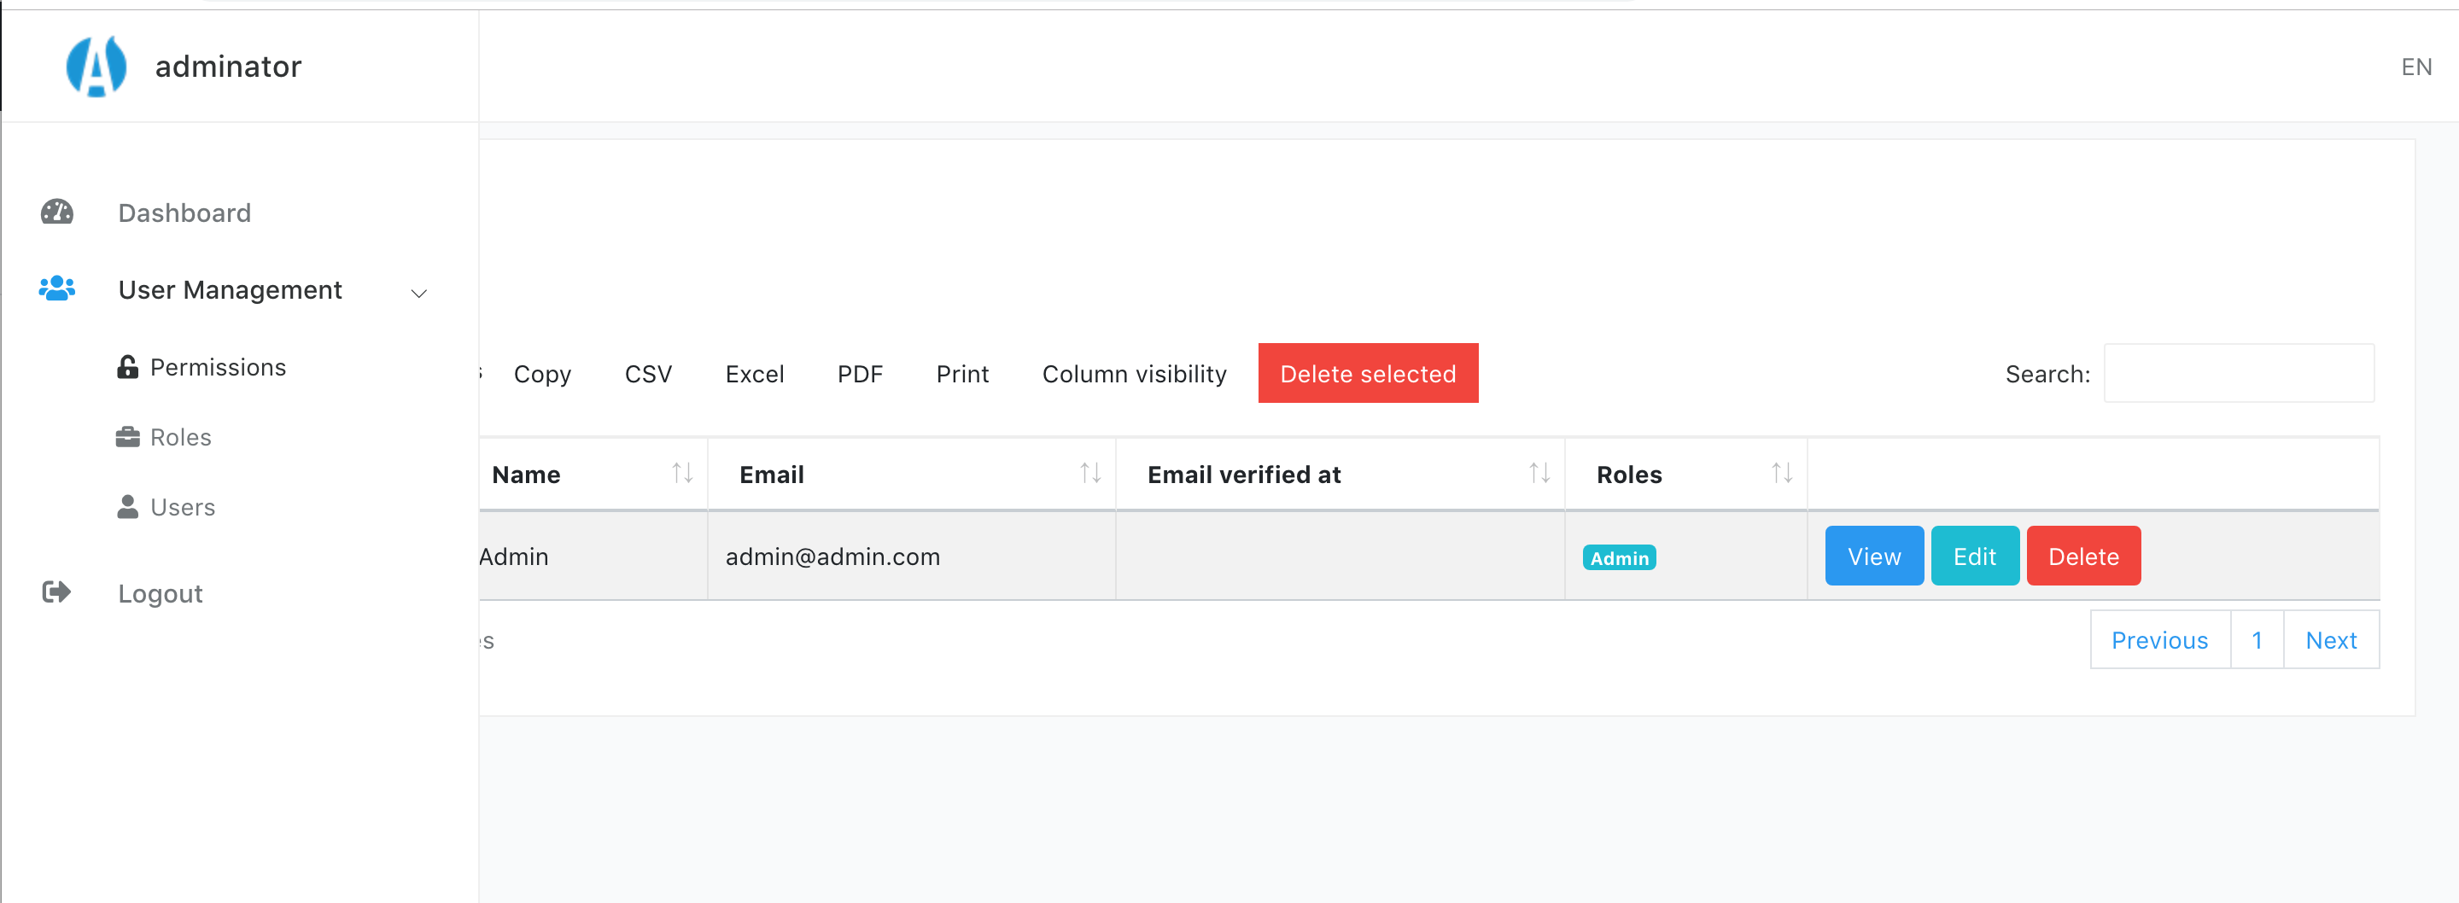This screenshot has height=903, width=2459.
Task: Sort by Email verified at arrows
Action: (1539, 474)
